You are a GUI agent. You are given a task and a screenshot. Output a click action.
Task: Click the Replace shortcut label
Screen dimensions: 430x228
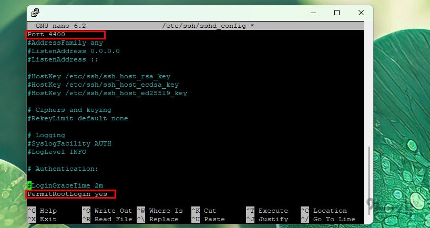point(163,219)
